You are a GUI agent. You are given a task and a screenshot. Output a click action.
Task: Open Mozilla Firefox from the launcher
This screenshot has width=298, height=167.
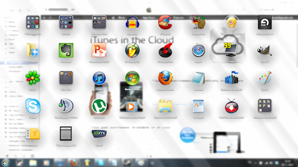click(x=165, y=78)
